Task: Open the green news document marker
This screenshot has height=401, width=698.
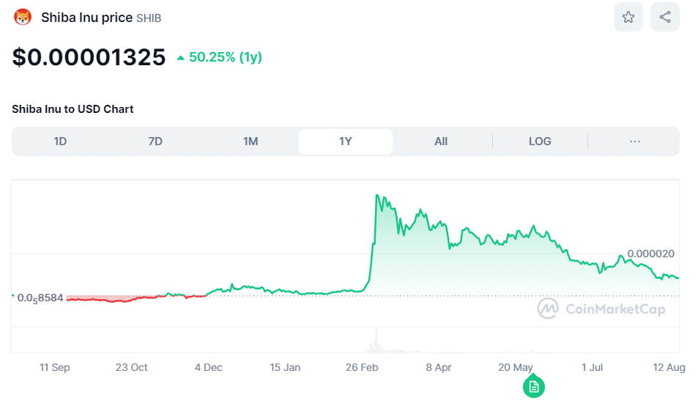Action: click(x=534, y=386)
